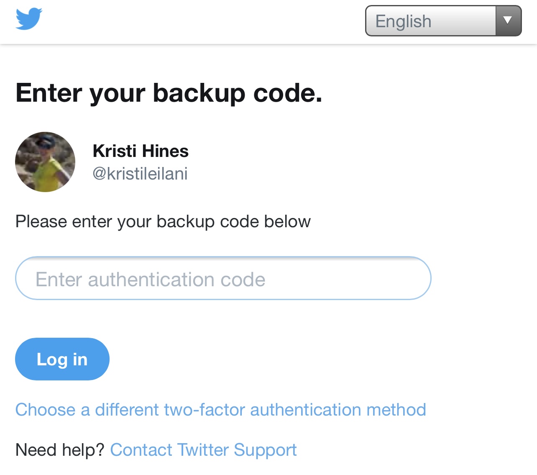Click the gray placeholder text in the code box
This screenshot has height=475, width=537.
(151, 280)
